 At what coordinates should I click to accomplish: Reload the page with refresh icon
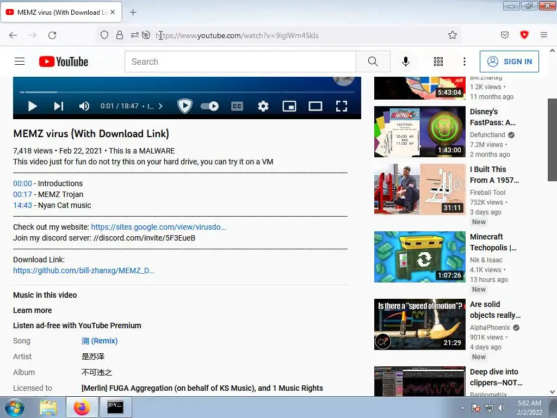(52, 35)
